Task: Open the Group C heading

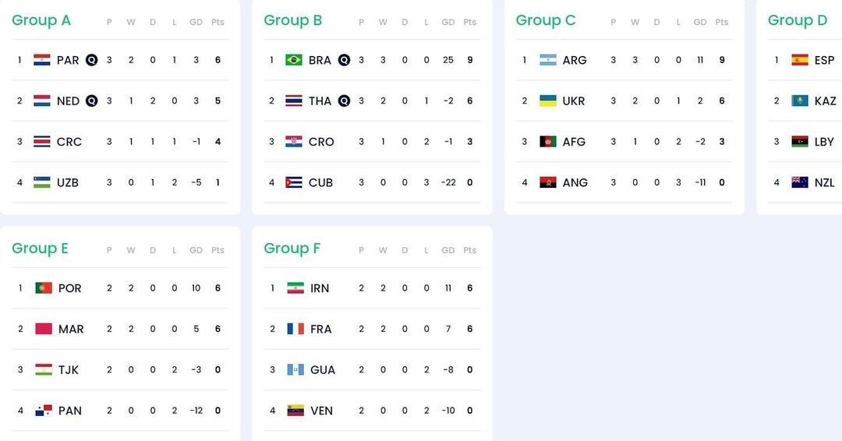Action: pos(546,20)
